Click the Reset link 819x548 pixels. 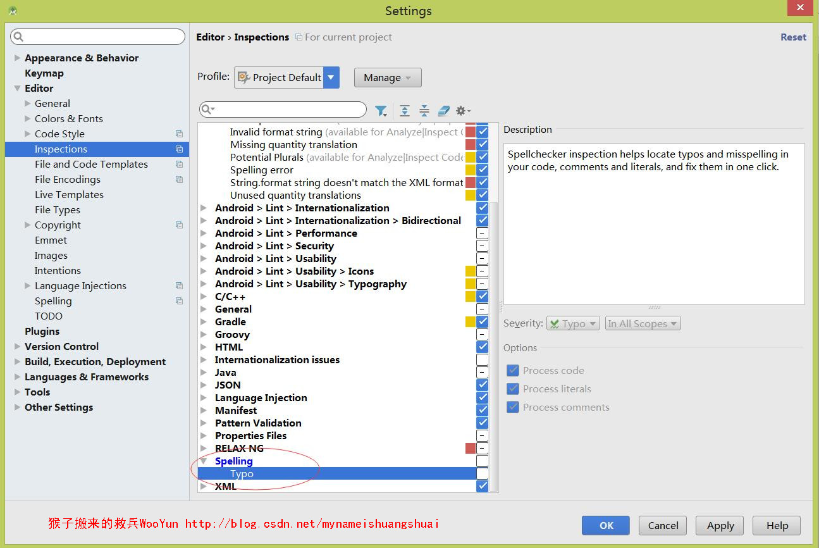[x=793, y=37]
